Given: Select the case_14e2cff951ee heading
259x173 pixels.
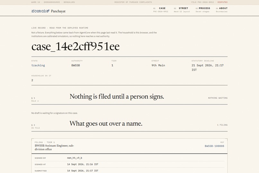Looking at the screenshot, I should (x=75, y=46).
